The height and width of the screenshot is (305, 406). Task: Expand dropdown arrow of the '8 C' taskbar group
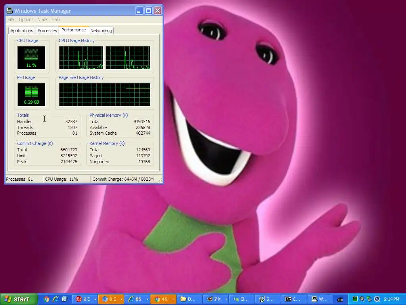coord(121,299)
